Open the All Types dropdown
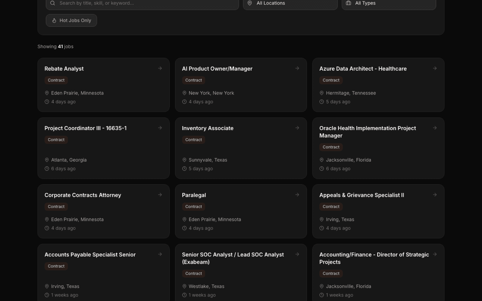Screen dimensions: 482x301 389,3
